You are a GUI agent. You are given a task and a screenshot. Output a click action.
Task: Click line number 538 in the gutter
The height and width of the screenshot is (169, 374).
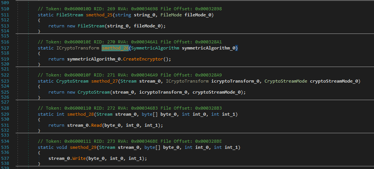[x=6, y=164]
